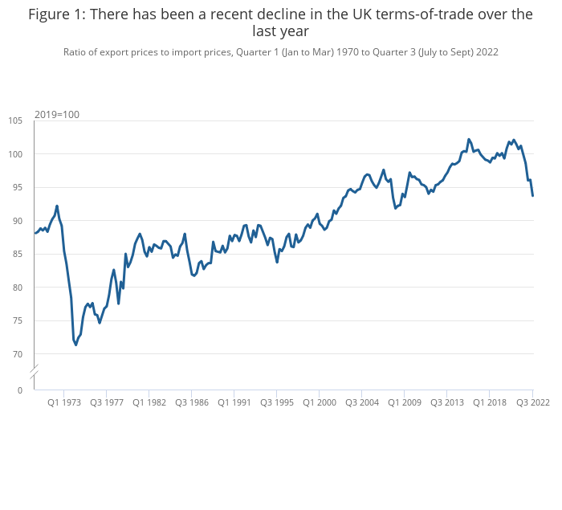Select the Q1 2009 axis label
Screen dimensions: 562x510
pyautogui.click(x=405, y=403)
